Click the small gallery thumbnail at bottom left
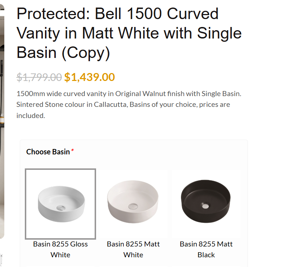The height and width of the screenshot is (267, 308). tap(1, 259)
